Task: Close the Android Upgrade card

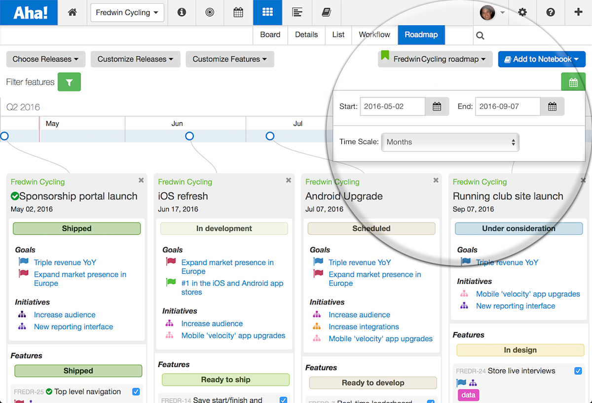Action: (436, 181)
